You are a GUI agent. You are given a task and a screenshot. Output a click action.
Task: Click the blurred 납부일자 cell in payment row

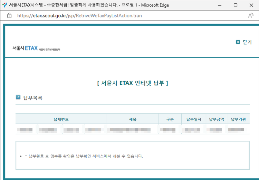point(194,129)
